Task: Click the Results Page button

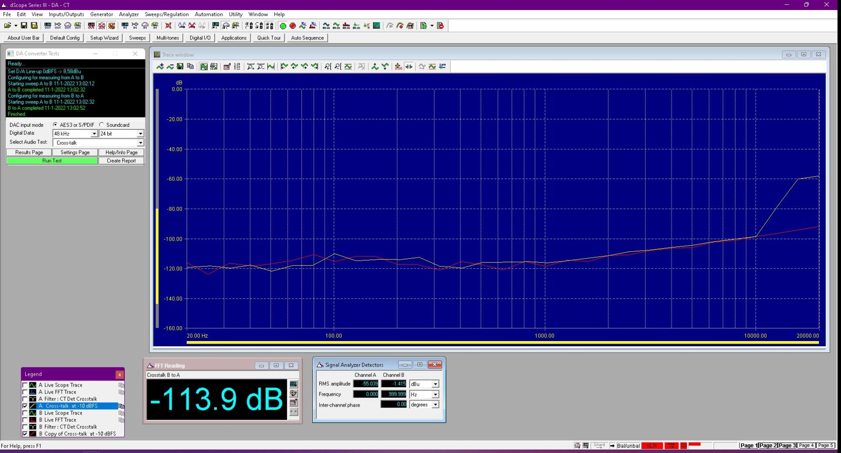Action: point(29,153)
